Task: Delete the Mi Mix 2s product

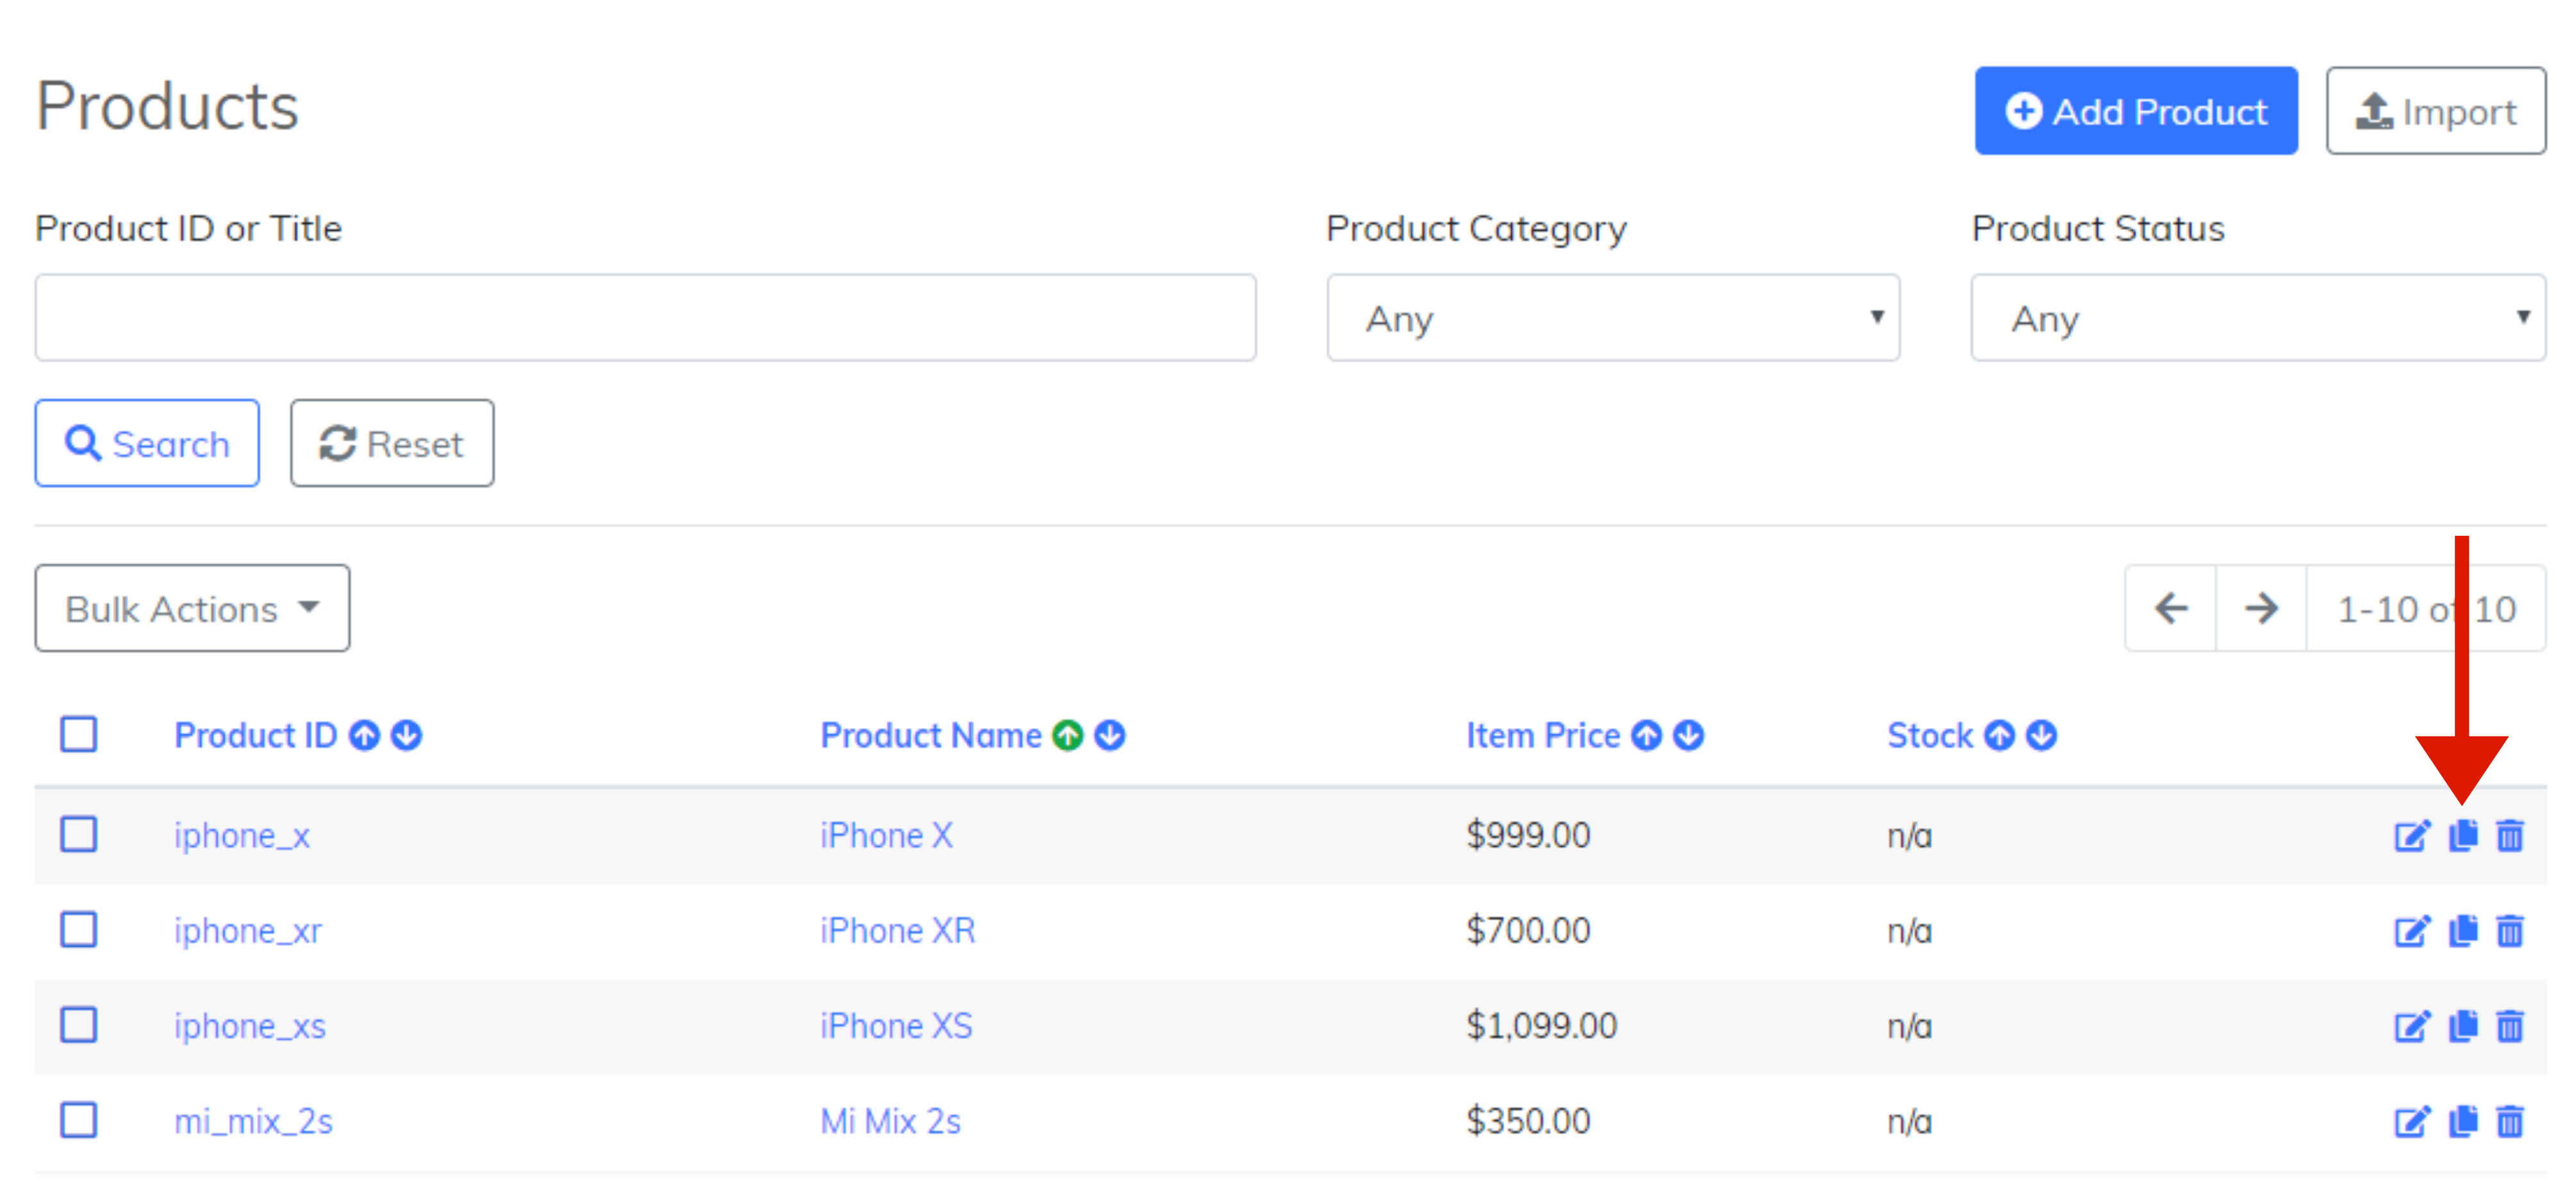Action: 2509,1121
